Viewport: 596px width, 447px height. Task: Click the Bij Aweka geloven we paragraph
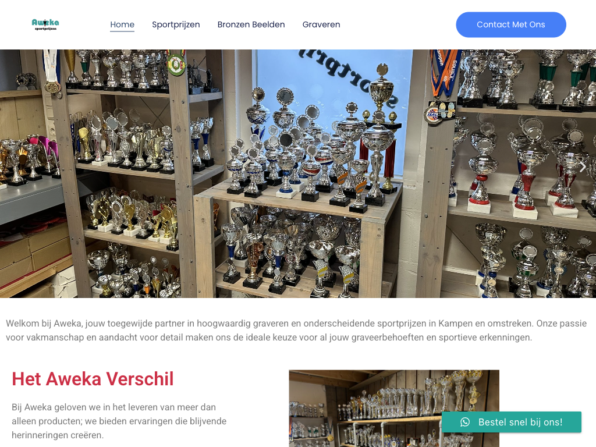click(x=119, y=421)
